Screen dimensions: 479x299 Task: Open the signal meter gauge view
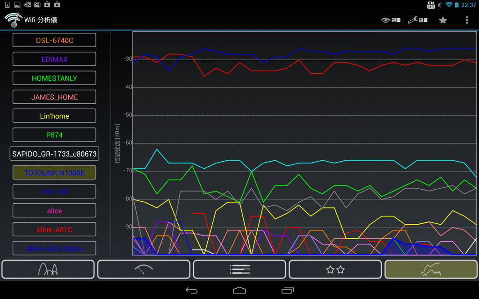pos(144,270)
